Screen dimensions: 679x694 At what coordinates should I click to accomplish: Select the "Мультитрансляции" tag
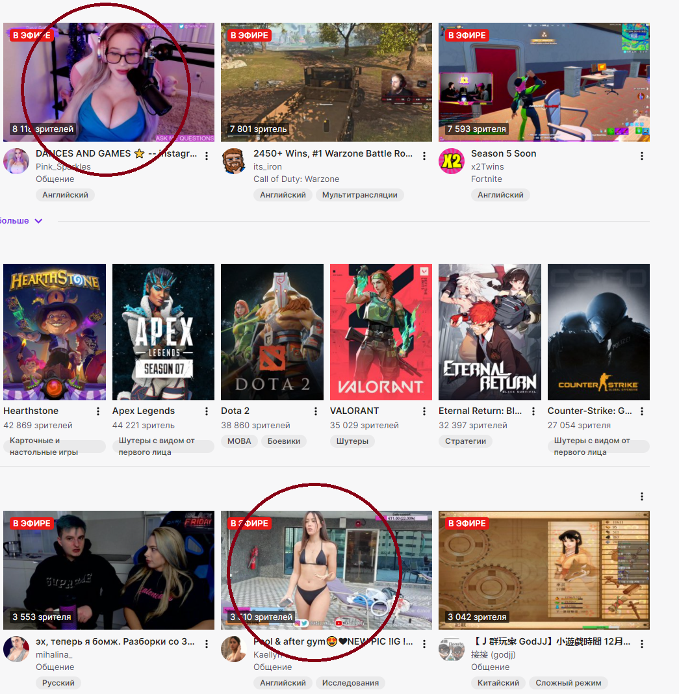pyautogui.click(x=359, y=195)
